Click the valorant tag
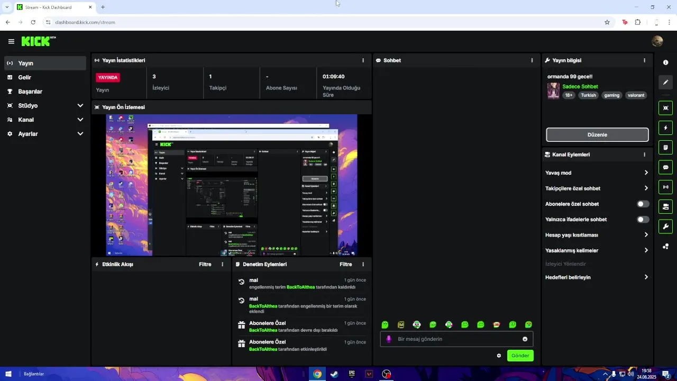677x381 pixels. click(x=636, y=95)
